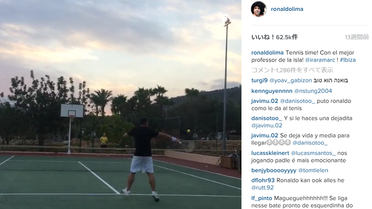372x209 pixels.
Task: Open the @iraramarc mention in caption
Action: point(320,60)
